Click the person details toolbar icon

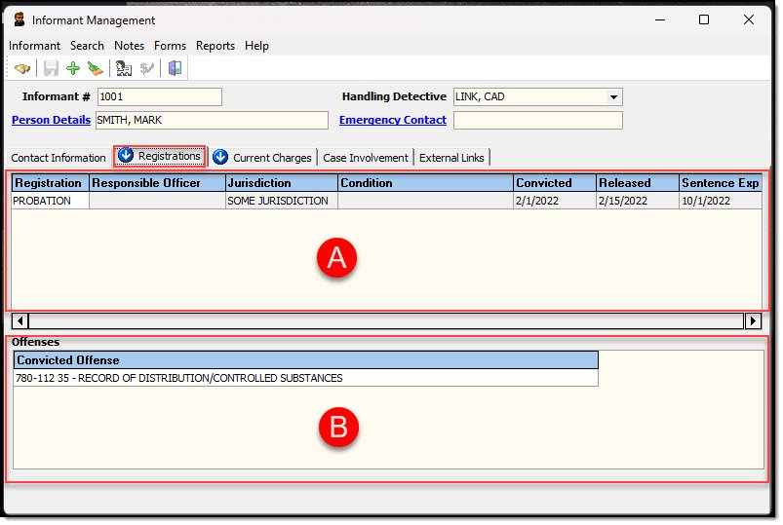coord(124,68)
